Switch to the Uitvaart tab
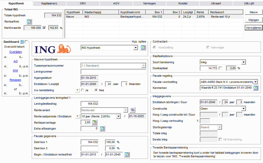This screenshot has width=263, height=163. tap(216, 3)
